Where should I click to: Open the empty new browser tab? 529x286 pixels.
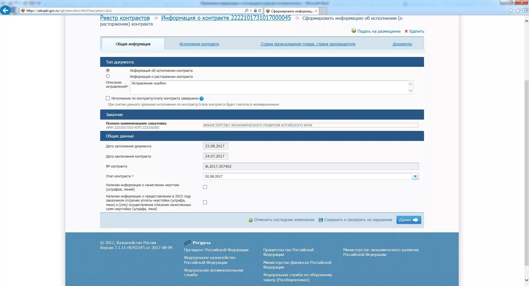click(323, 11)
